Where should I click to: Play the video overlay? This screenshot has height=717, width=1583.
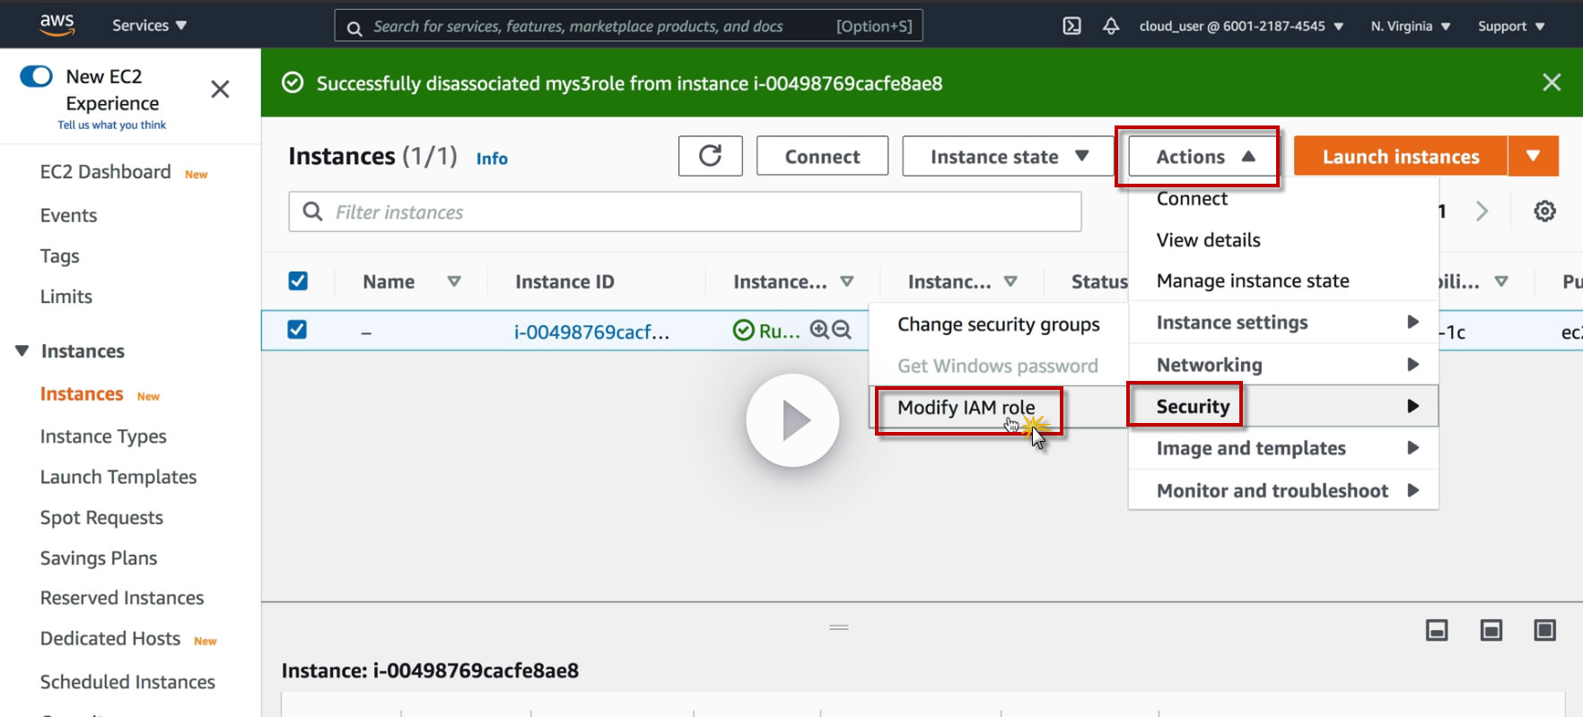(792, 420)
